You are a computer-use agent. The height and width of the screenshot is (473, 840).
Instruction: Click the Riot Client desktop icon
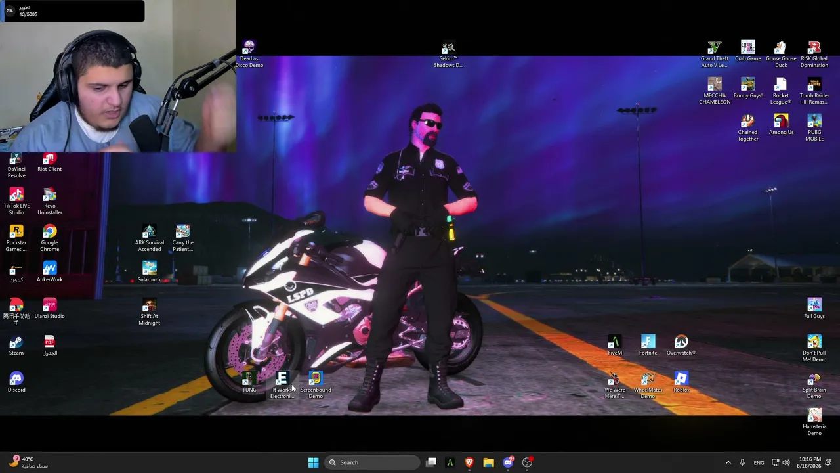pyautogui.click(x=49, y=163)
